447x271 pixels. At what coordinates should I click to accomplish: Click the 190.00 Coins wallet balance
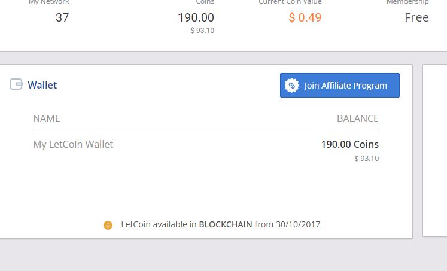[349, 144]
